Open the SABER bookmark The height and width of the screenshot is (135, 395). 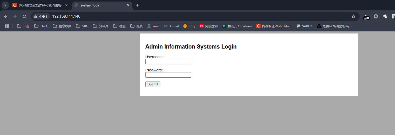click(x=304, y=26)
